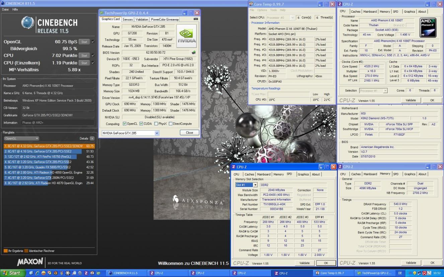Toggle the DirectCompute checkbox in GPU-Z
The image size is (444, 277).
(171, 124)
